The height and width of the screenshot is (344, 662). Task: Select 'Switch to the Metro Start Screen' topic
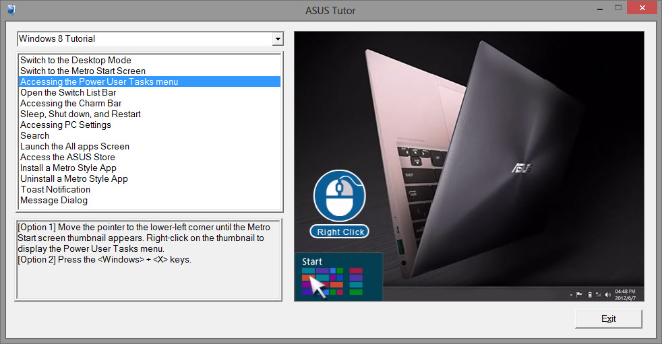(x=150, y=71)
